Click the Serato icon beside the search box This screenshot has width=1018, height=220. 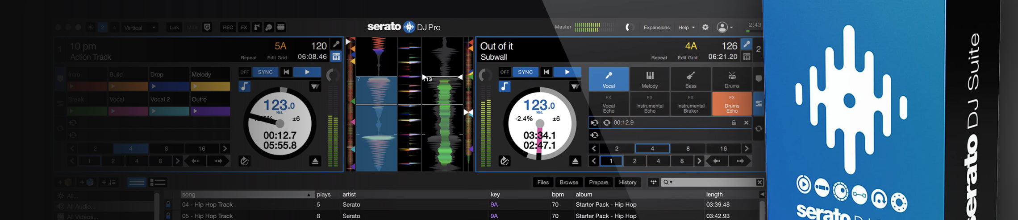(x=653, y=182)
